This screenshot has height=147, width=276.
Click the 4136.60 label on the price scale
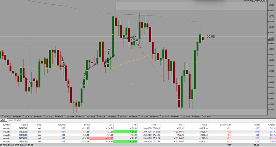pos(271,27)
